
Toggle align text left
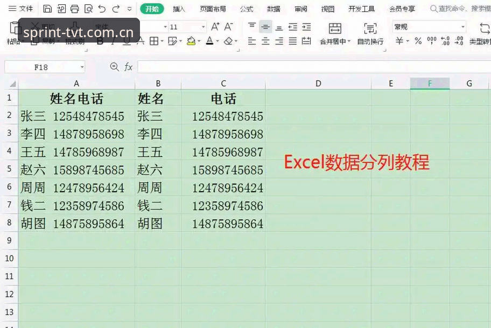pos(252,41)
